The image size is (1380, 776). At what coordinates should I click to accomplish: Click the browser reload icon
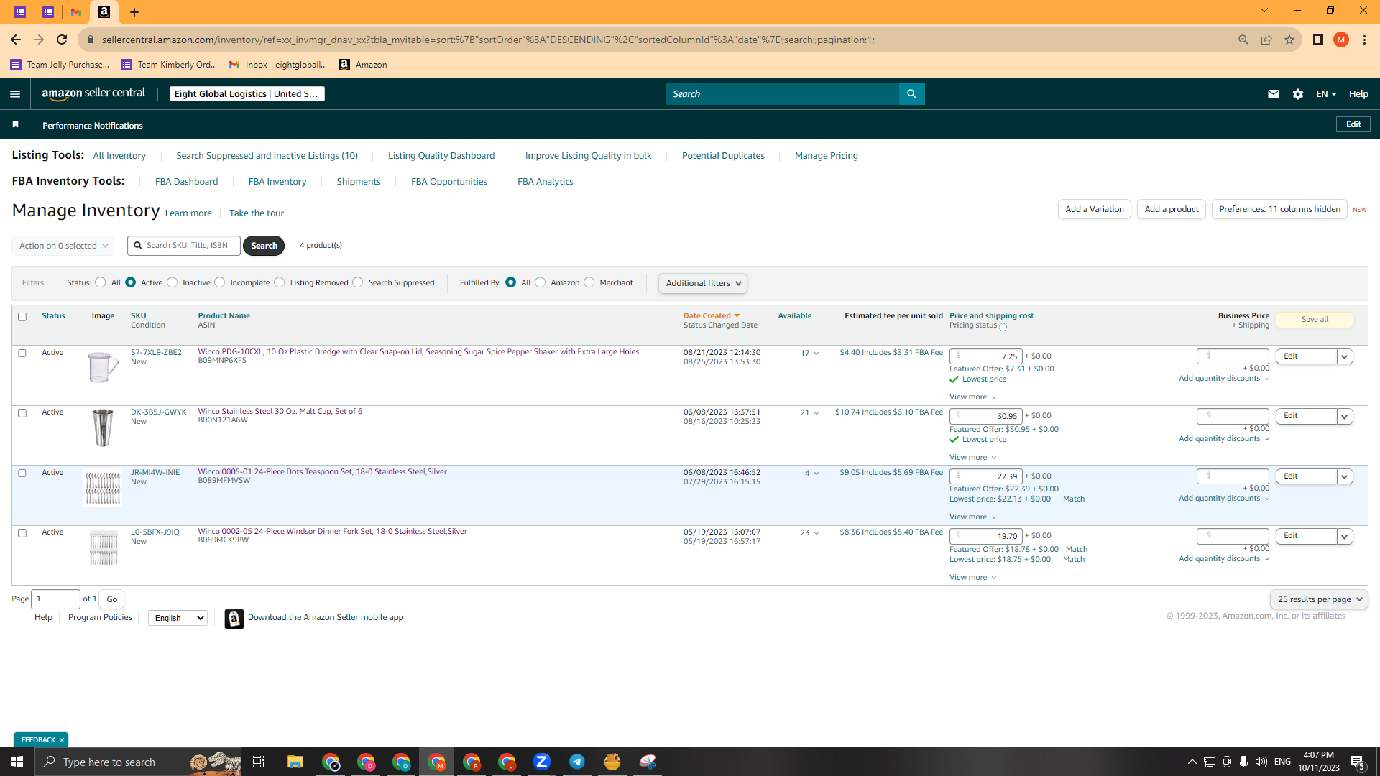click(x=62, y=40)
